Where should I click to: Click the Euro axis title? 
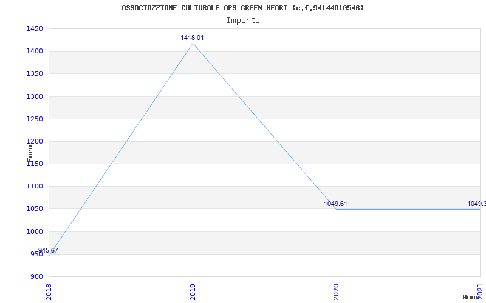pyautogui.click(x=30, y=154)
